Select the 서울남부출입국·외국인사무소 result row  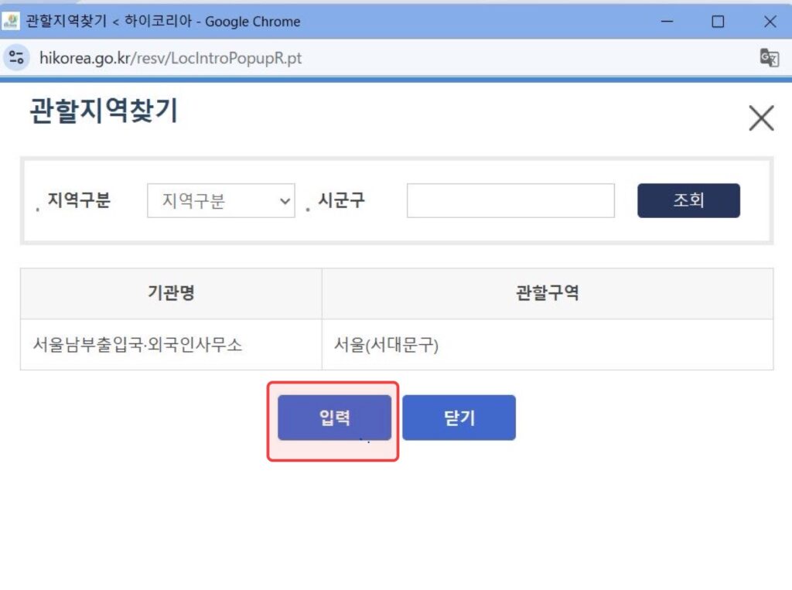click(x=397, y=345)
